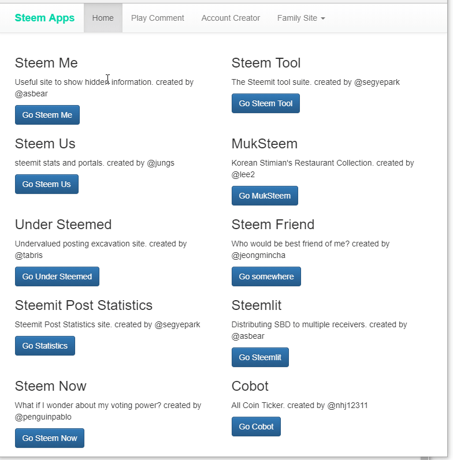Expand the Family Site dropdown
Screen dimensions: 453x460
point(300,18)
